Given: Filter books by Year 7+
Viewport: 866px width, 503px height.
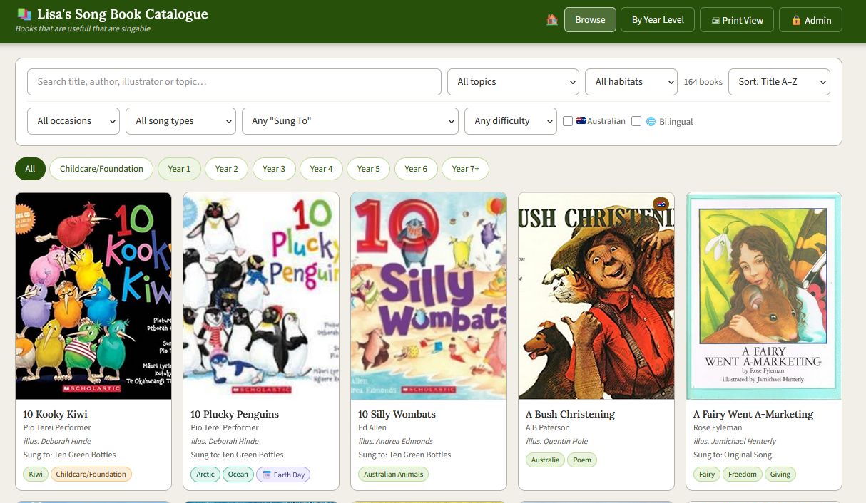Looking at the screenshot, I should coord(465,169).
